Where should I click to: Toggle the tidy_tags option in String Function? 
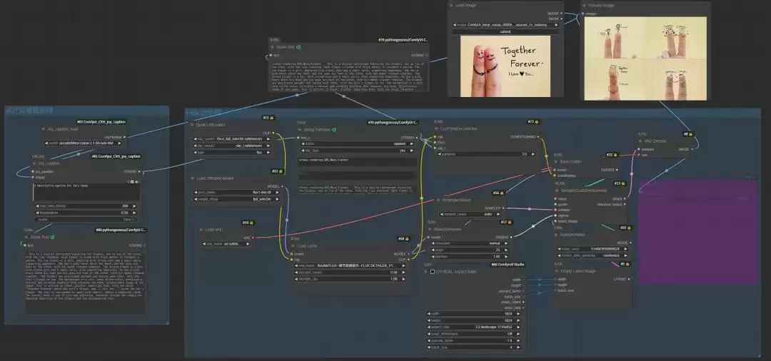[358, 151]
